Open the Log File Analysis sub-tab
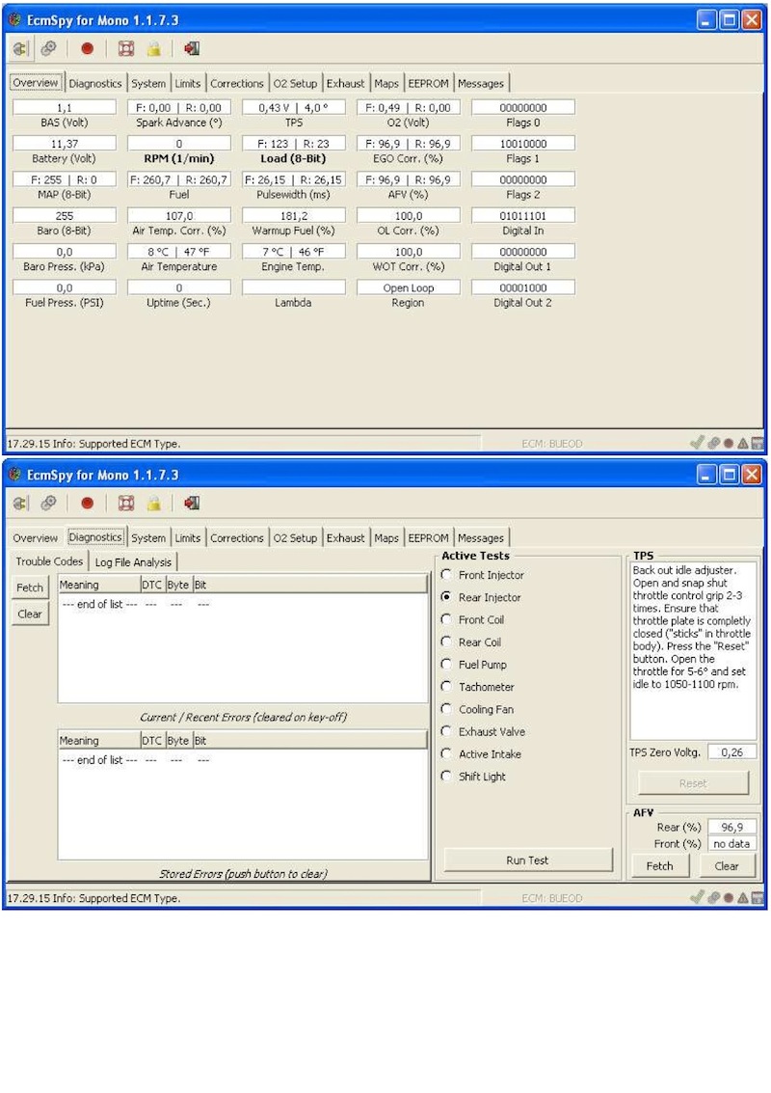This screenshot has width=771, height=1093. [133, 561]
